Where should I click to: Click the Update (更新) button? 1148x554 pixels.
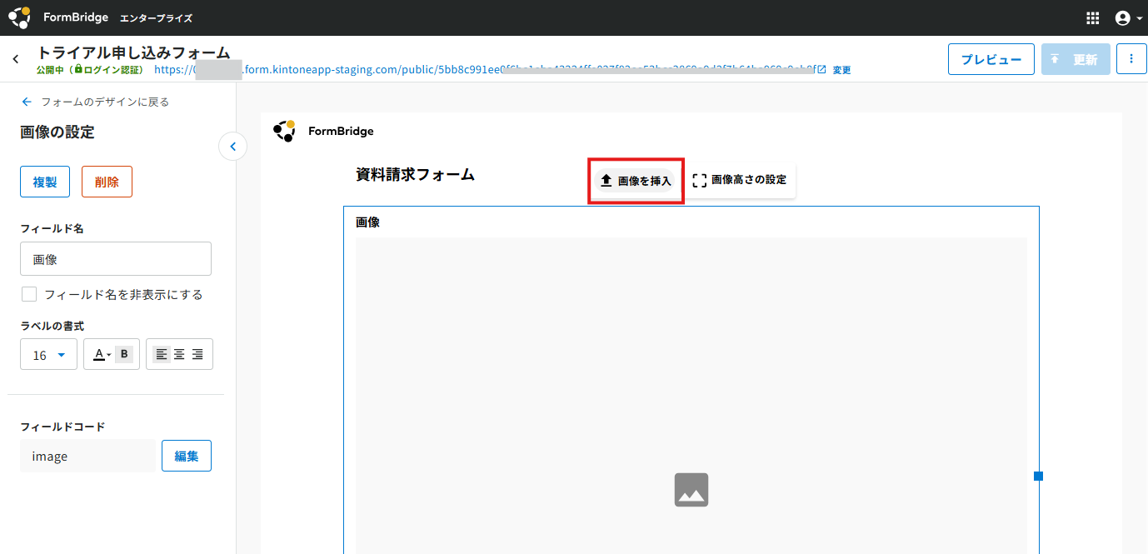coord(1076,59)
